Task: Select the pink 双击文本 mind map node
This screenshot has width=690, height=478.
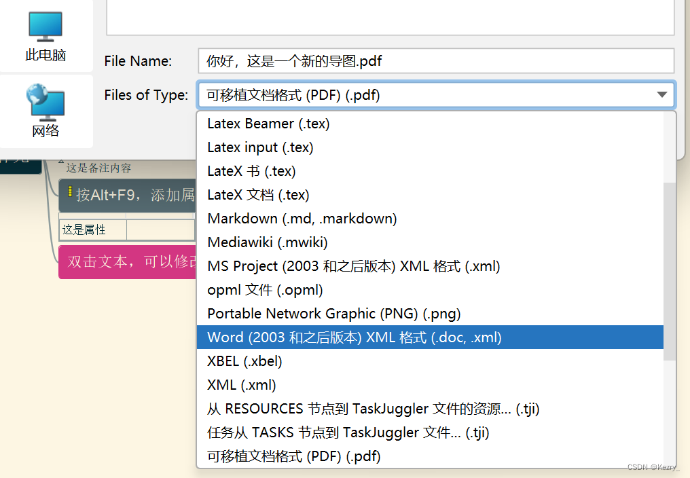Action: 127,262
